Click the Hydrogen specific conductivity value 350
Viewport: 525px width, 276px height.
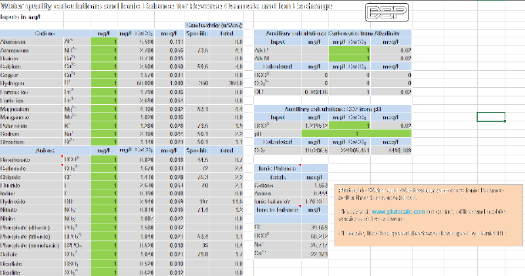pos(196,83)
